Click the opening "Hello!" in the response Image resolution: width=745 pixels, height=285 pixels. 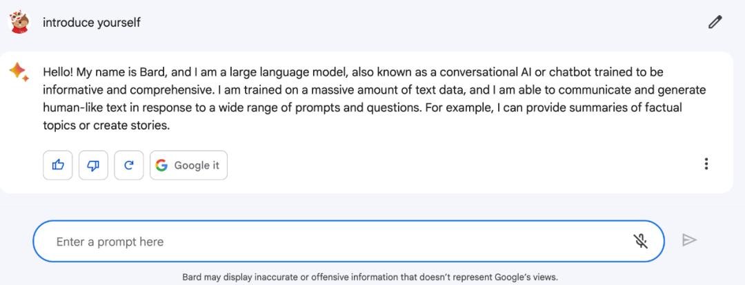58,72
